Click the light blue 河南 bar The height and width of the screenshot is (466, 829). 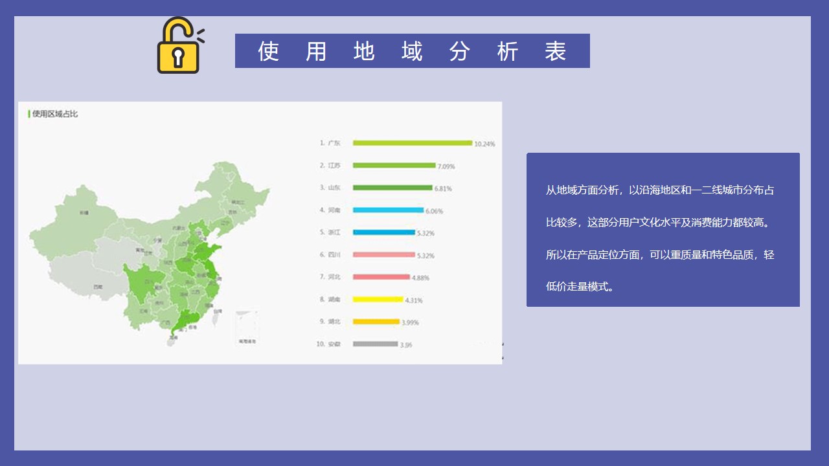[388, 210]
